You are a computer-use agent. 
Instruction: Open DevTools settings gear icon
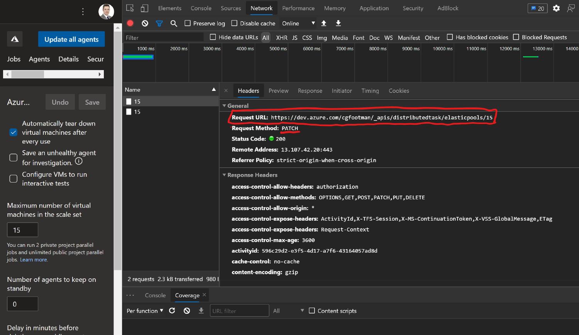(556, 8)
